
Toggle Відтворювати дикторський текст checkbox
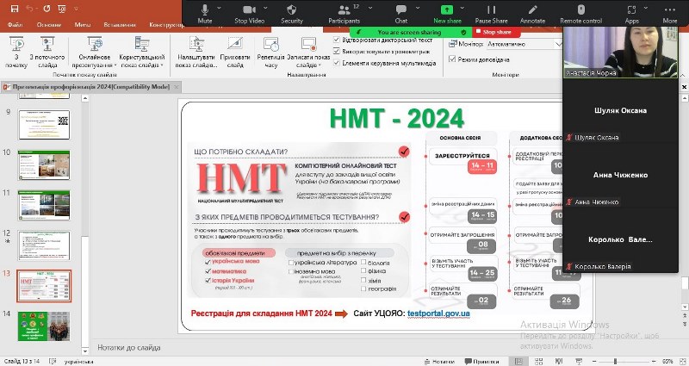click(337, 40)
